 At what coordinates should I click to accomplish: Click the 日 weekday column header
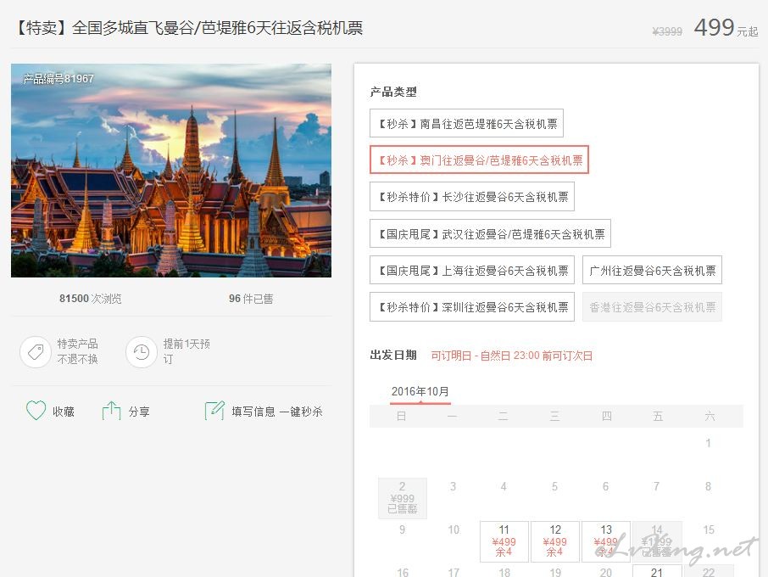401,417
